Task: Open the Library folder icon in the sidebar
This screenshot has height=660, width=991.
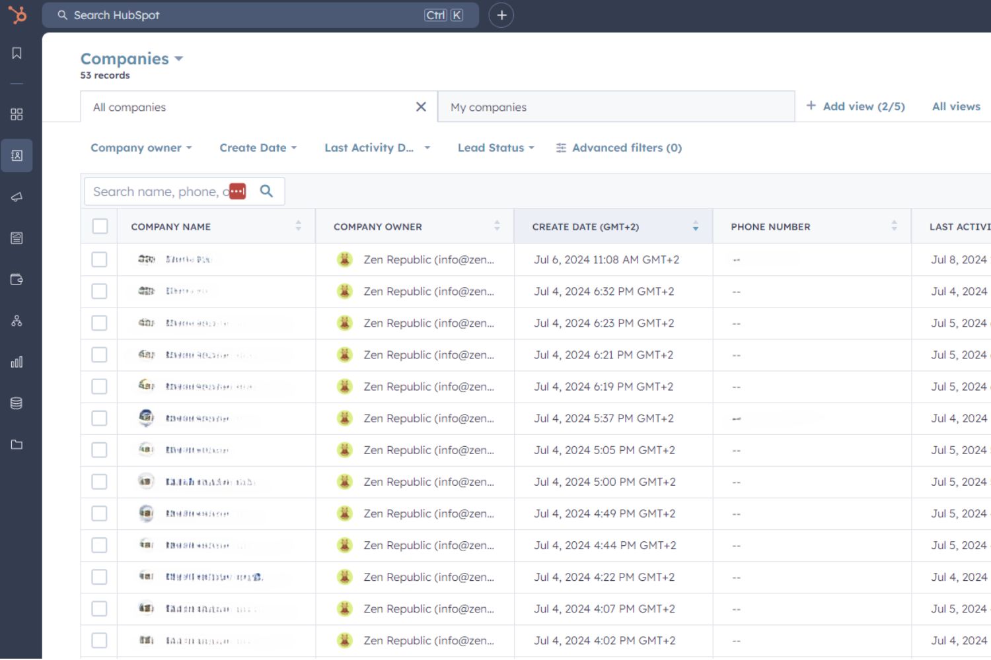Action: (x=17, y=444)
